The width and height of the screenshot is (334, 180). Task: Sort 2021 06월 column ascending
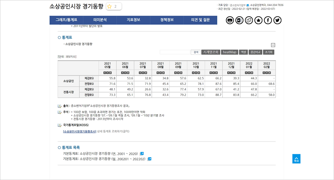click(122, 73)
